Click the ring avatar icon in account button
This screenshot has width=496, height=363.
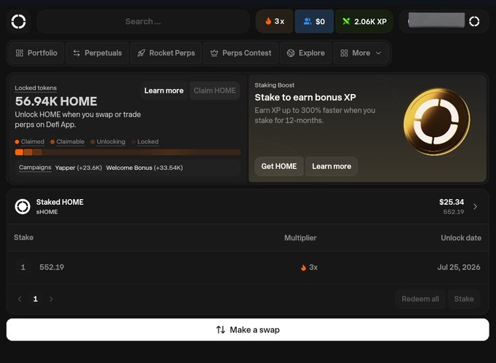474,21
